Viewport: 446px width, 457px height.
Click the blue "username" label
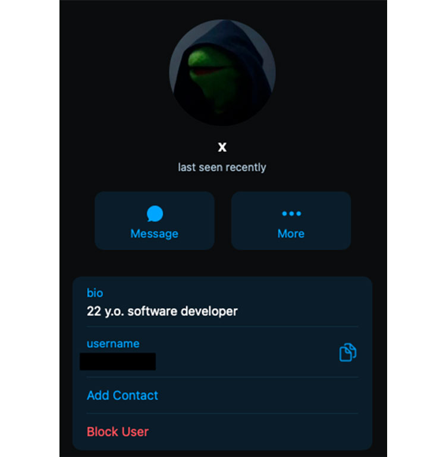coord(113,343)
